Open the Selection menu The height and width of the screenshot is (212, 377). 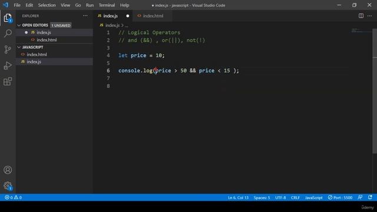click(47, 5)
